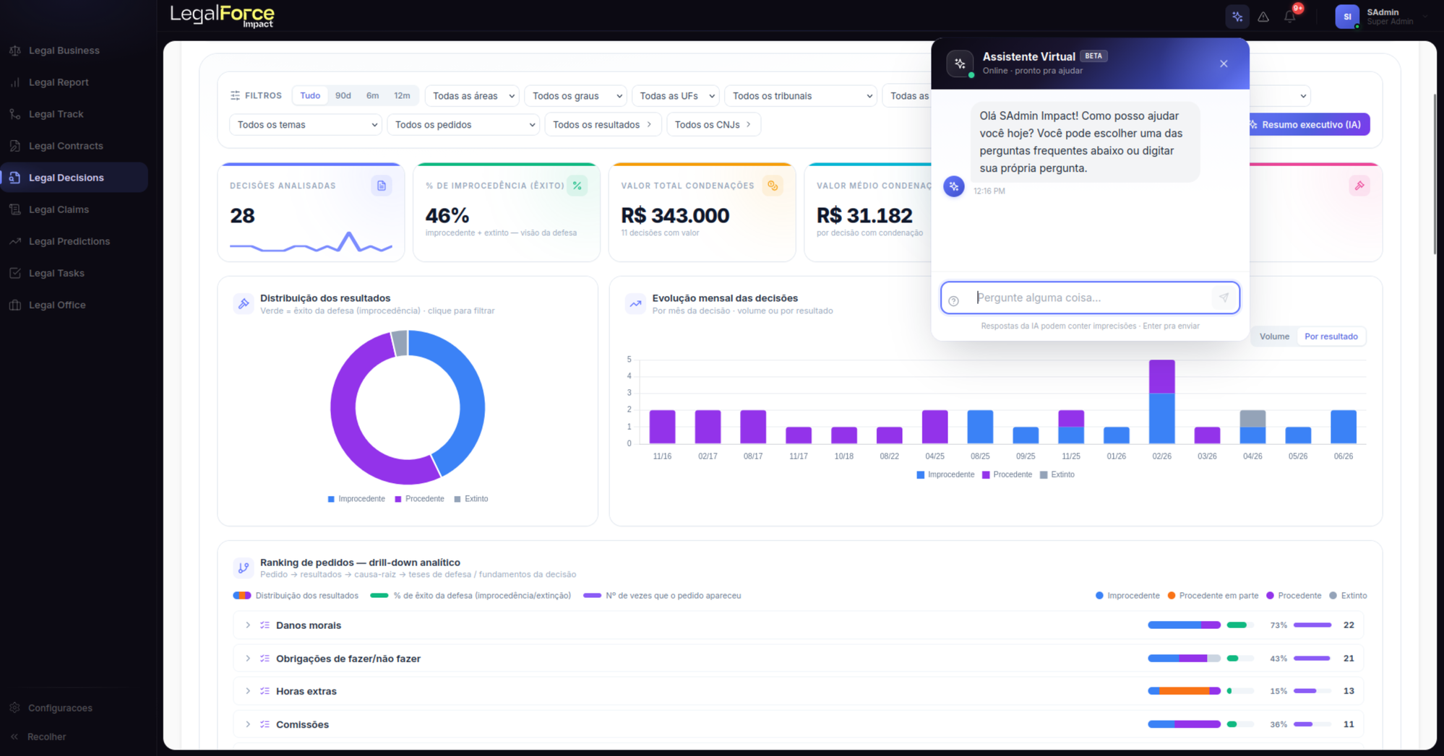Click the Evolução mensal trend icon
This screenshot has width=1444, height=756.
tap(635, 303)
